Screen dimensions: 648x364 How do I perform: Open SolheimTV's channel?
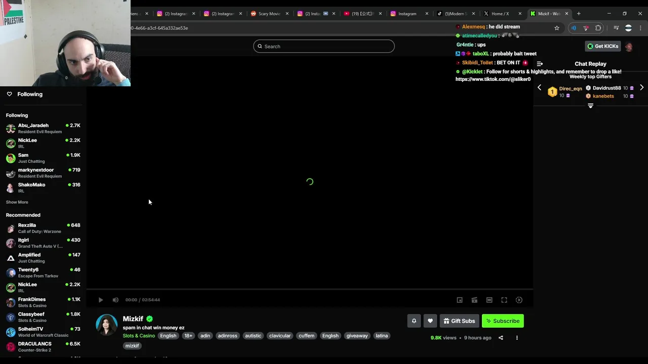point(43,332)
